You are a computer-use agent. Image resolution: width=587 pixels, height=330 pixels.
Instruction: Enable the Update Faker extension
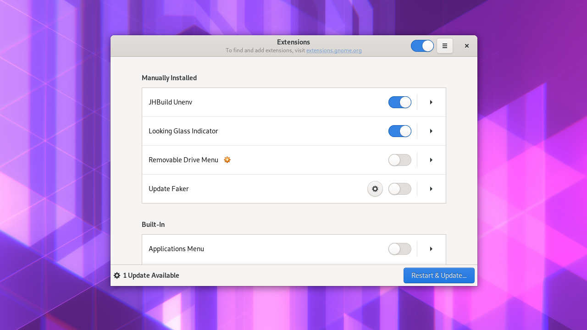399,189
